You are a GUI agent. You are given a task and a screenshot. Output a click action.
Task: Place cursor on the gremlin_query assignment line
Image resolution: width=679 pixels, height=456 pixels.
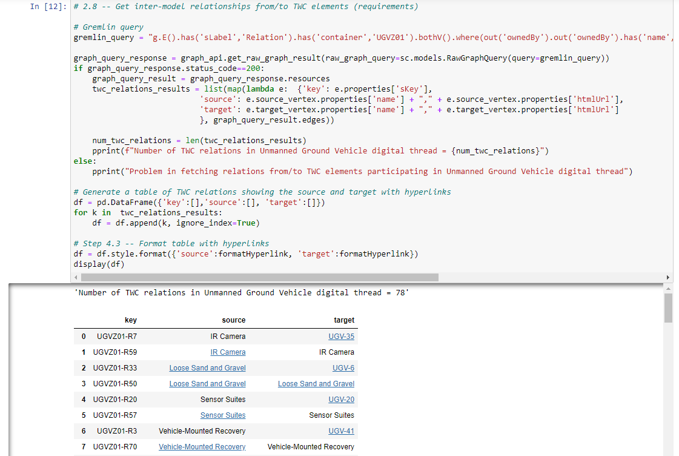pos(373,37)
